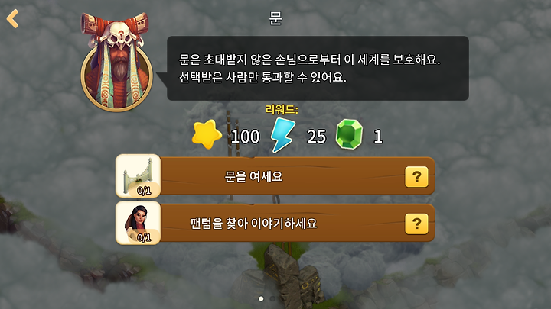Click the skull headdress on portrait
This screenshot has width=551, height=309.
[117, 34]
